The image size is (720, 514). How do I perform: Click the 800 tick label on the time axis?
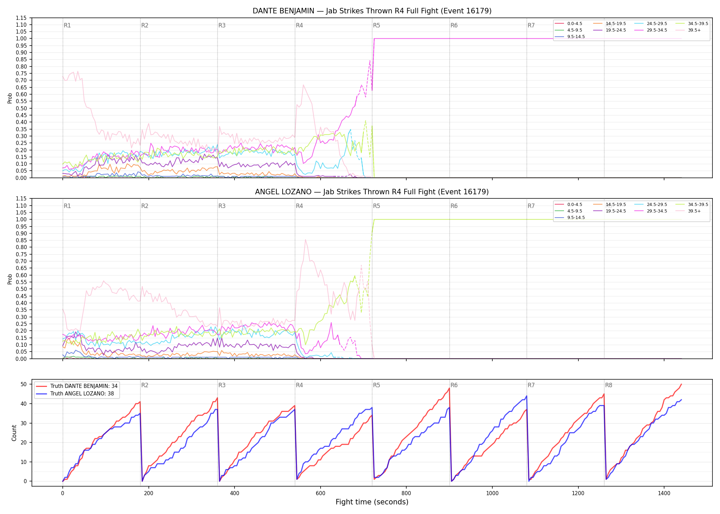(x=406, y=493)
